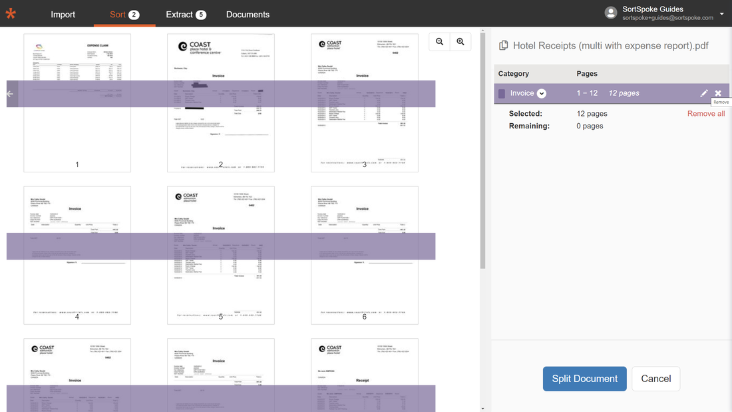
Task: Select page 4 thumbnail
Action: coord(77,255)
